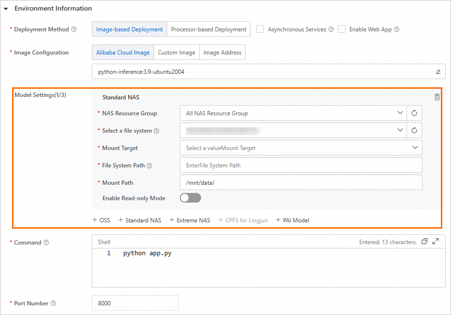This screenshot has width=451, height=315.
Task: Copy the shell command via copy icon
Action: click(424, 242)
